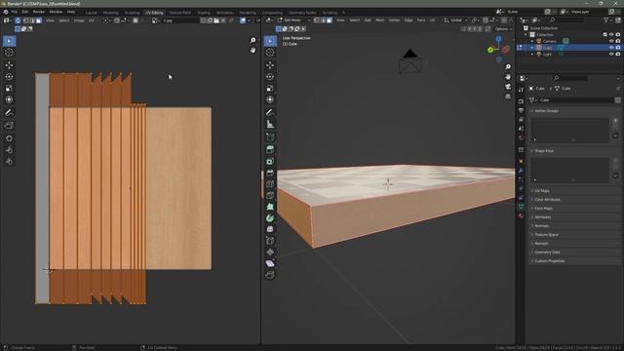Enable edge select mode in 3D viewport

(323, 19)
